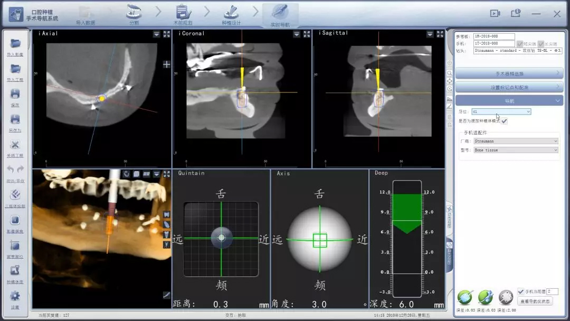Toggle the 手机当前值 checkbox
Viewport: 570px width, 321px height.
tap(521, 291)
